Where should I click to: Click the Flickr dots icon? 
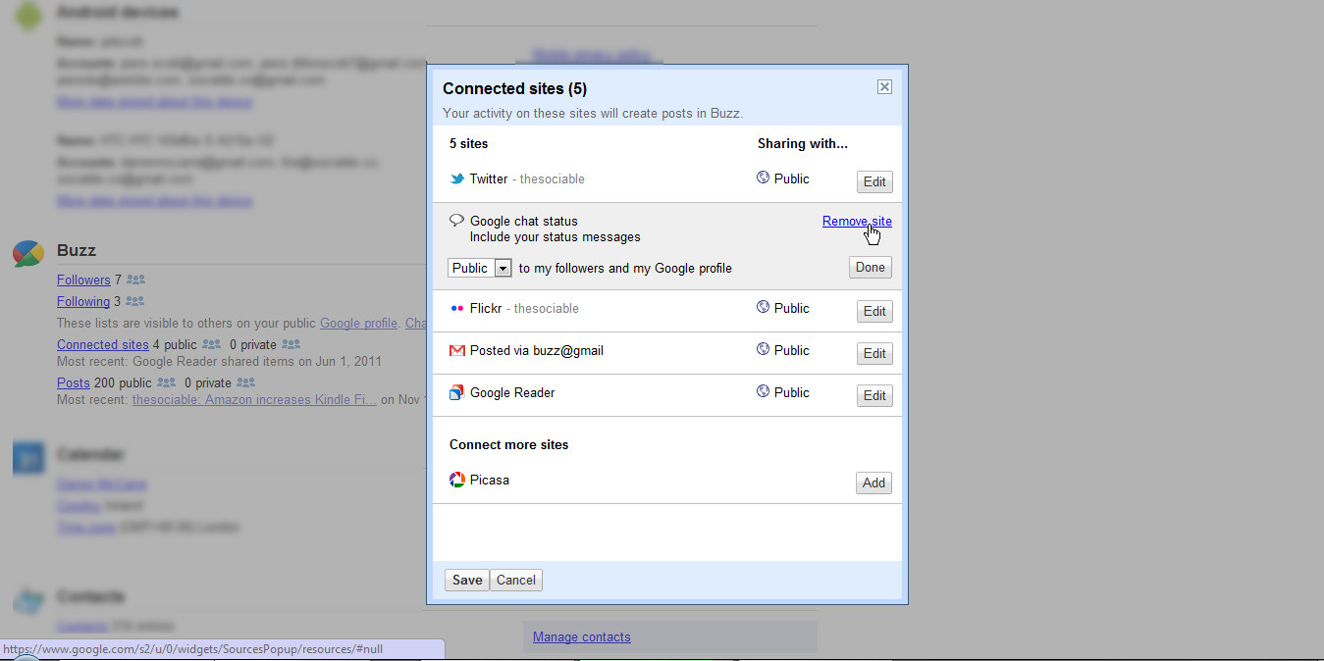456,309
